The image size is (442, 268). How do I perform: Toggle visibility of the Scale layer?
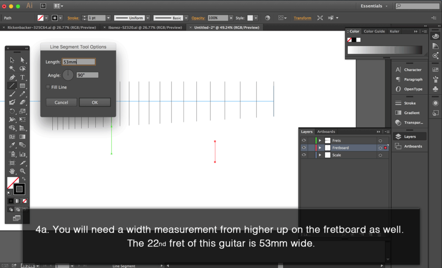tap(303, 155)
